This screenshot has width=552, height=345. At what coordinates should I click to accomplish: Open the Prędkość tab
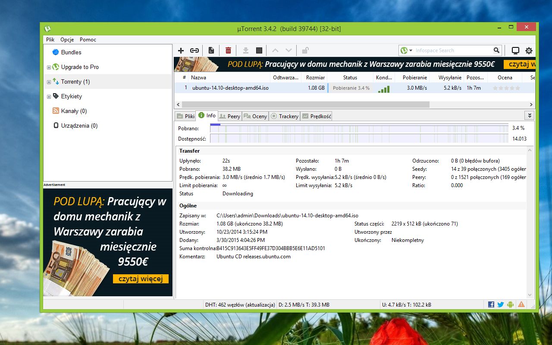(317, 116)
